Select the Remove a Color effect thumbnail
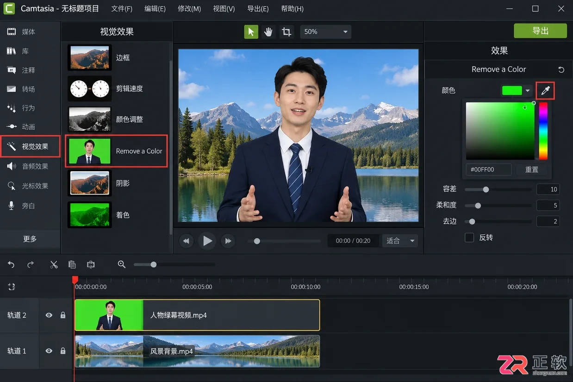 (x=90, y=151)
